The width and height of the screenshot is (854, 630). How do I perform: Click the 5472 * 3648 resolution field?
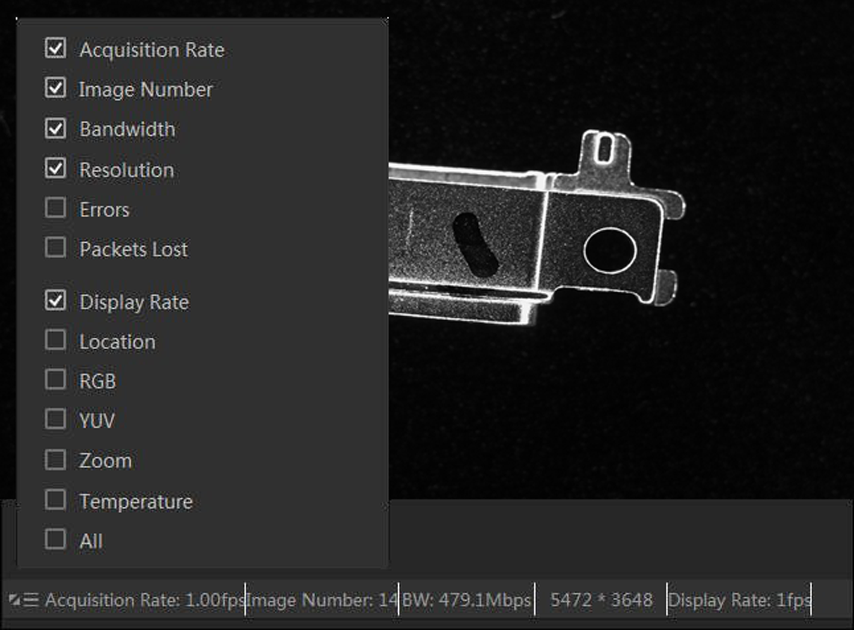point(601,600)
